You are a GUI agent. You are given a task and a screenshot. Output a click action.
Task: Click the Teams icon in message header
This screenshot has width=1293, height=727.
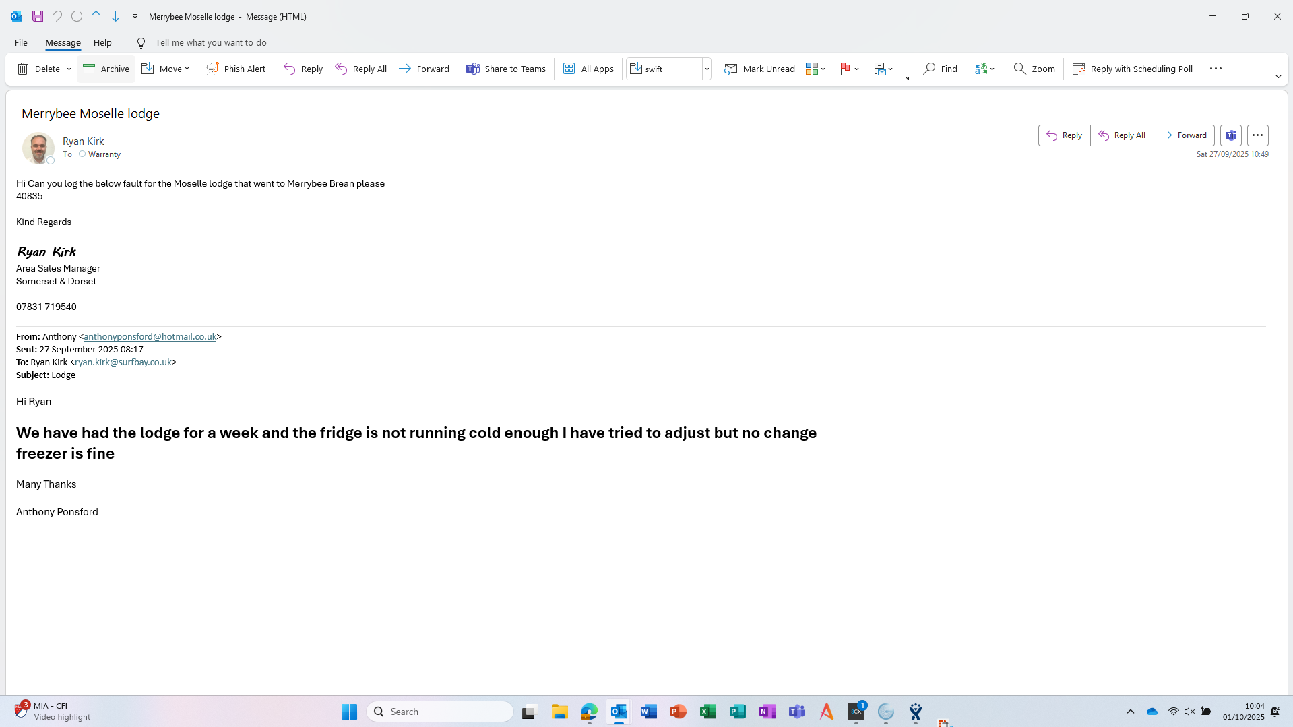click(1230, 135)
